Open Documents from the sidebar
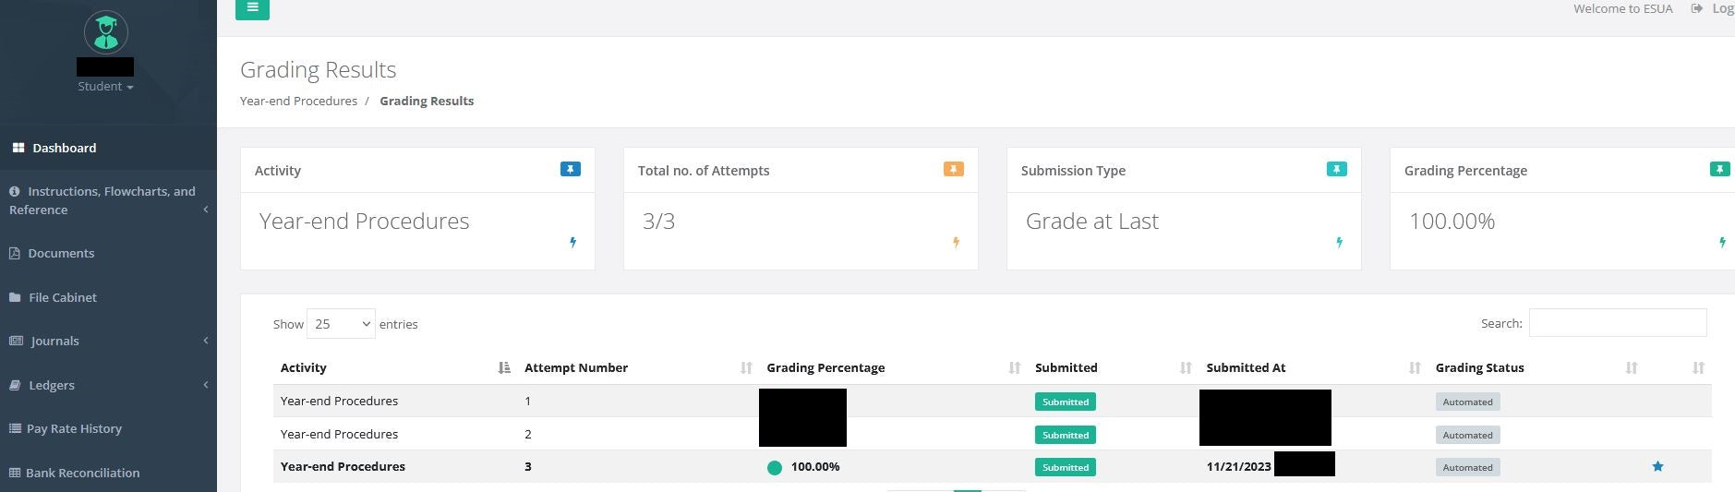 61,253
